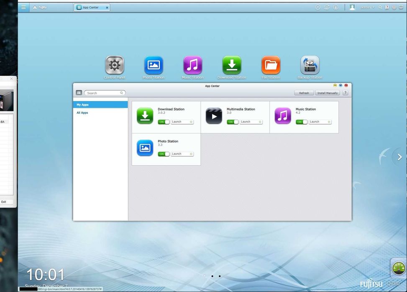The height and width of the screenshot is (292, 407).
Task: Expand the admin user dropdown
Action: [x=367, y=8]
